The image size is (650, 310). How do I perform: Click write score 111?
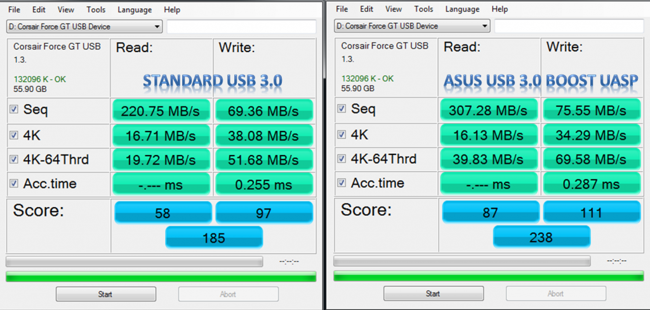592,212
